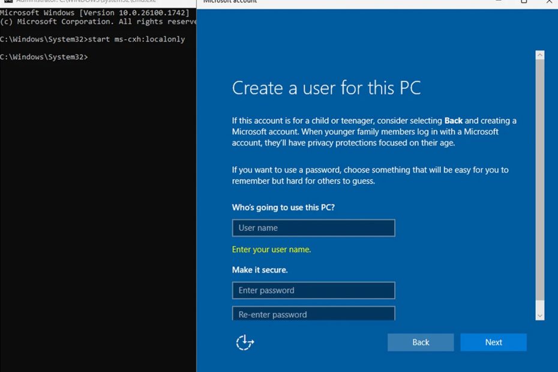Maximize the Microsoft account window
The image size is (558, 372).
click(524, 1)
